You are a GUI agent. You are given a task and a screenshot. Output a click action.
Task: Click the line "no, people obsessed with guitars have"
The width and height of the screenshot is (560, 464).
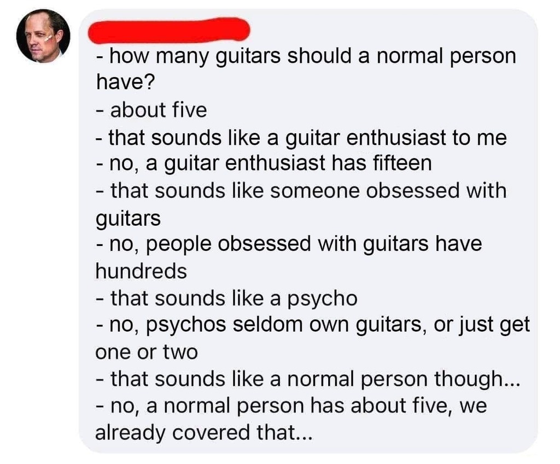tap(289, 244)
